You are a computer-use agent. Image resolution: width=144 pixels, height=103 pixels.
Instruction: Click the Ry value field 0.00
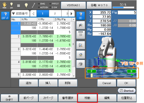click(x=102, y=30)
